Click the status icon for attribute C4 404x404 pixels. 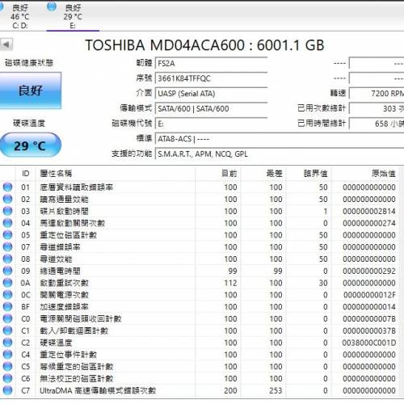7,355
